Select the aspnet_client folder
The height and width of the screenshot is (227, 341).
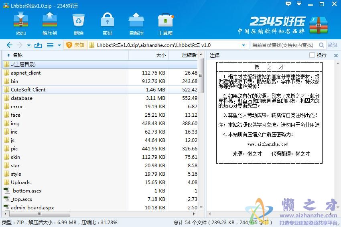[100, 73]
